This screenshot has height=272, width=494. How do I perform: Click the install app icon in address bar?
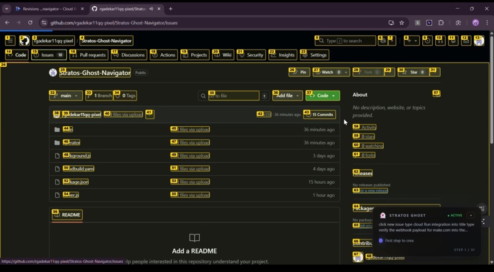391,23
